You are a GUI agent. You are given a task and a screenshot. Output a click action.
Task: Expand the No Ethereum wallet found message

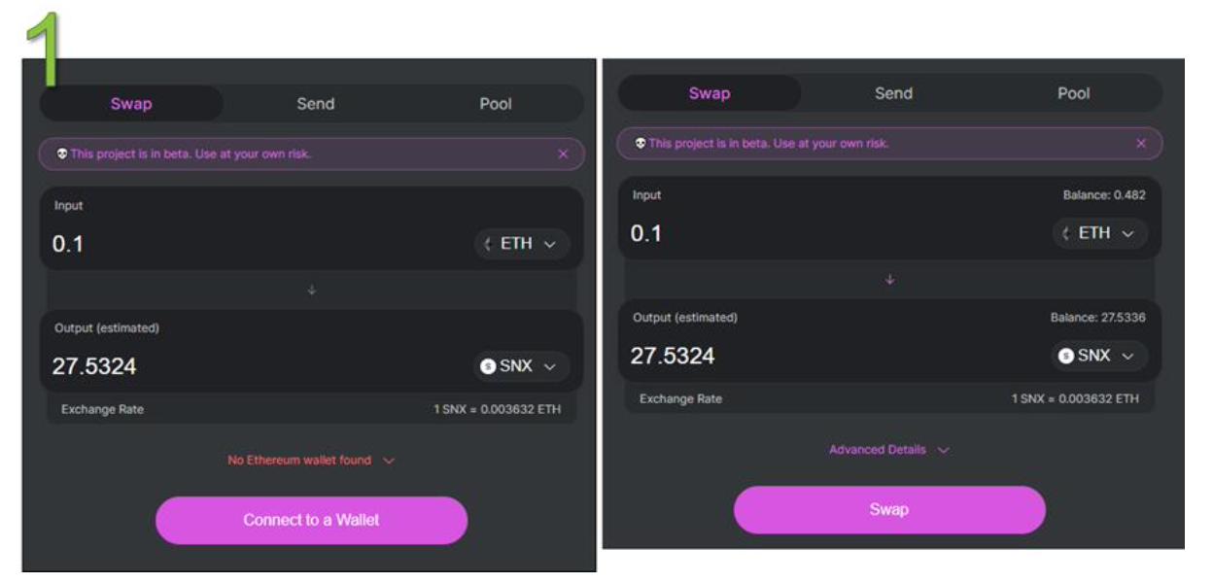coord(311,461)
